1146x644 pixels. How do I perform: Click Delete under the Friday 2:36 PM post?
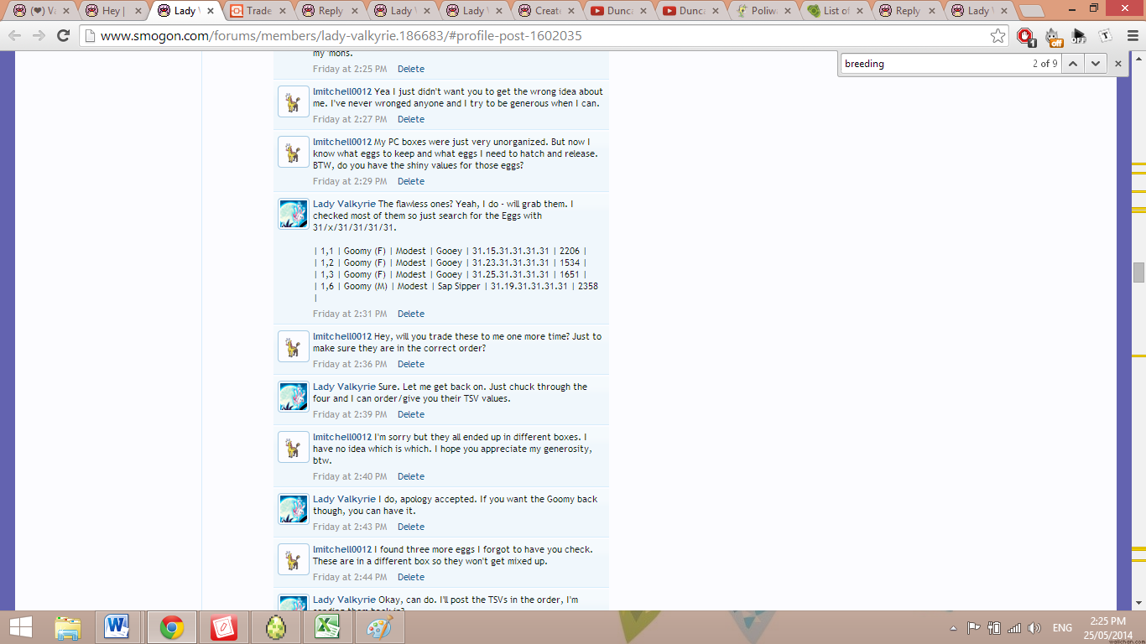[410, 364]
